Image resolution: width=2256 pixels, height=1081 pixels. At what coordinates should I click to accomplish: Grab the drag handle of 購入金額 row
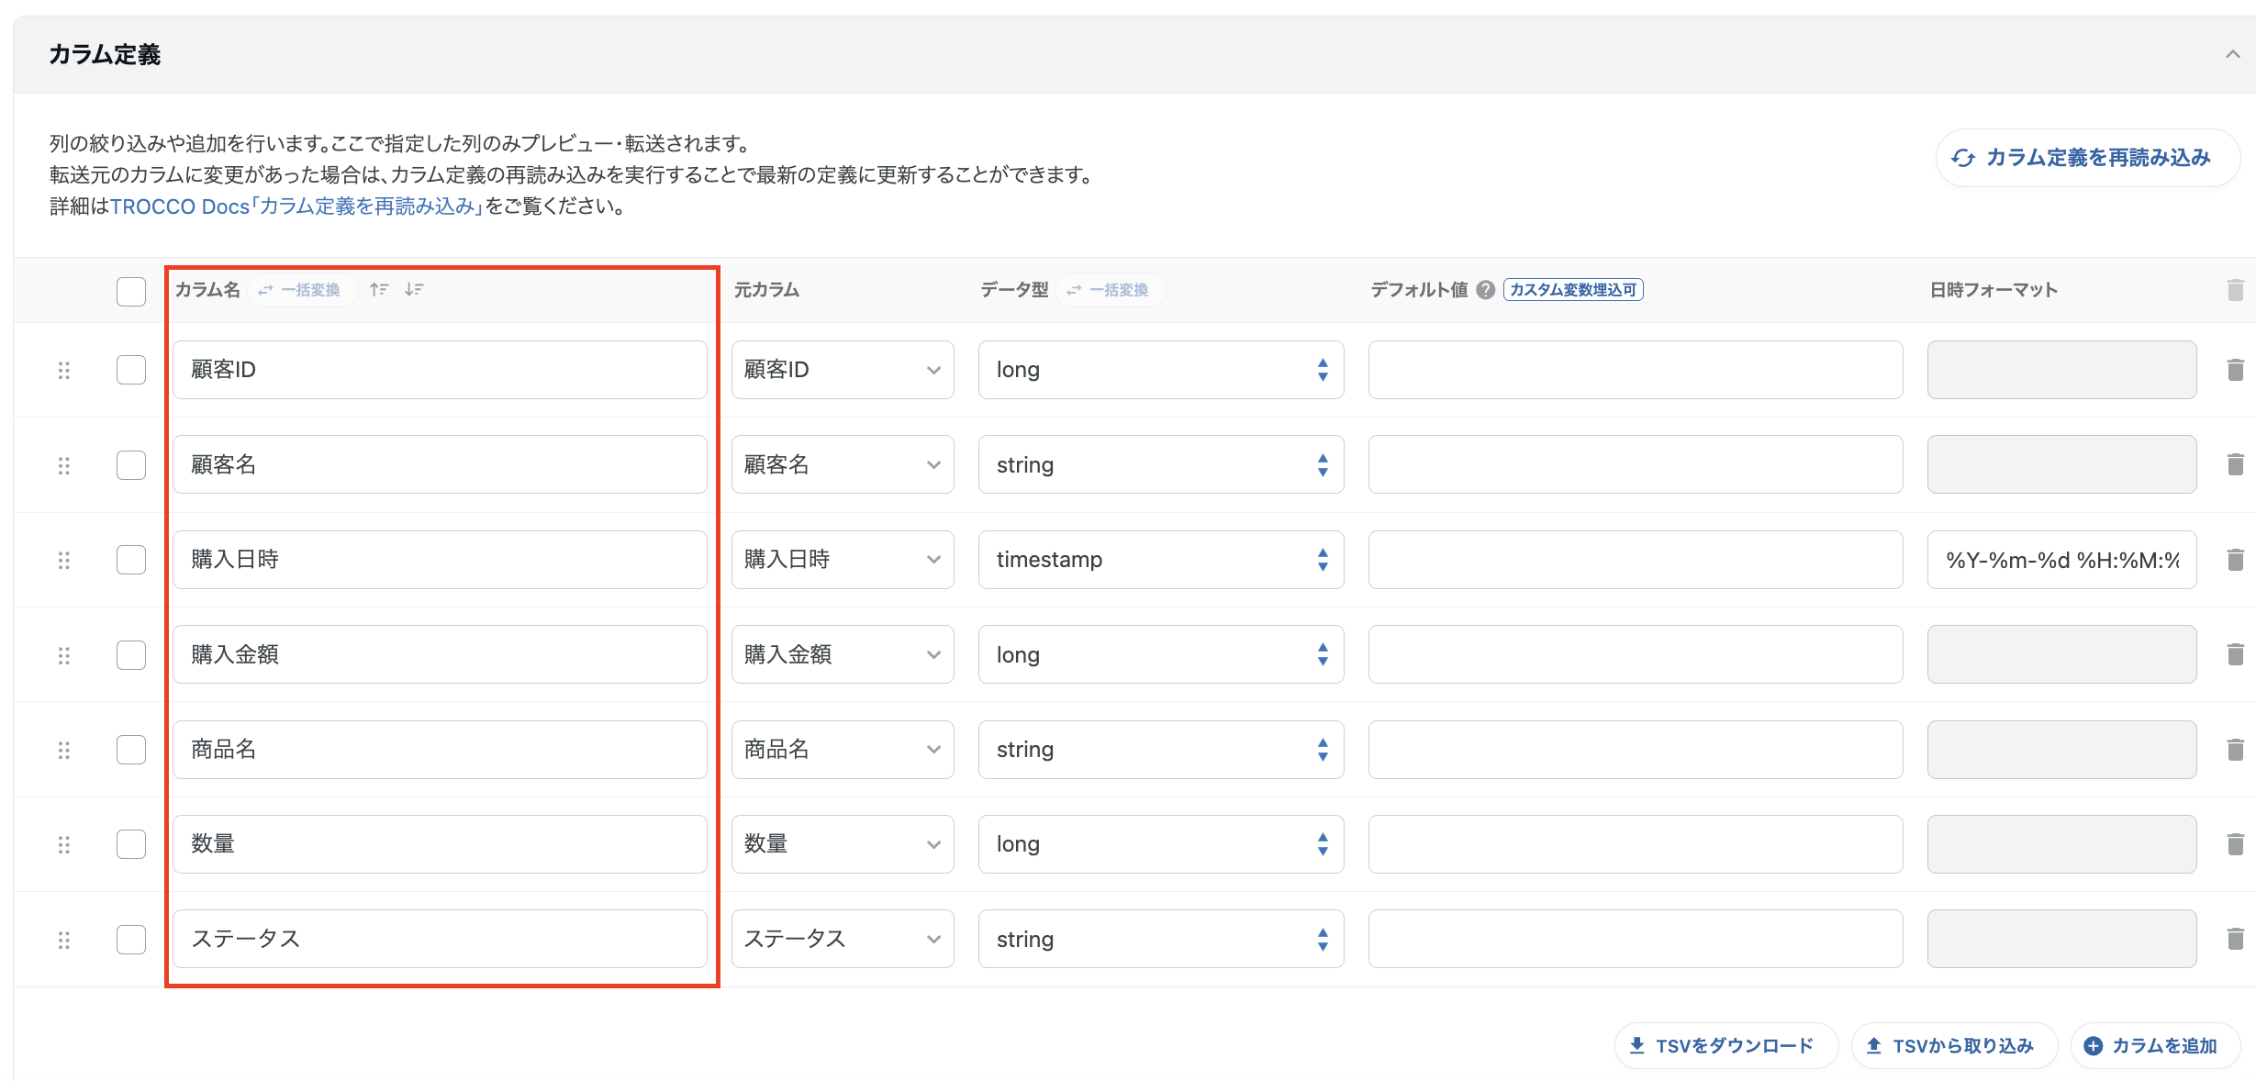[x=64, y=655]
